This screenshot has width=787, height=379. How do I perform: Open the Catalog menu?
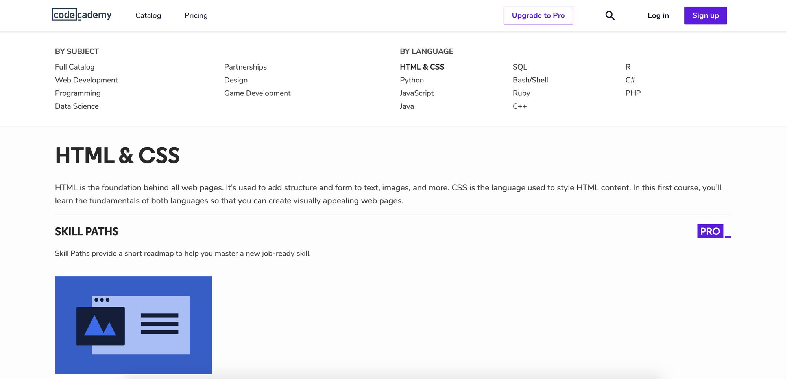point(148,15)
